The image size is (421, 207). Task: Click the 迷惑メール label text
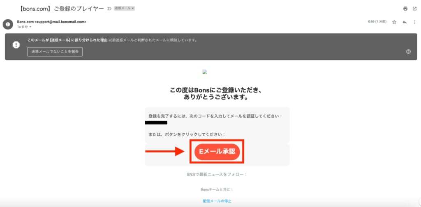123,9
